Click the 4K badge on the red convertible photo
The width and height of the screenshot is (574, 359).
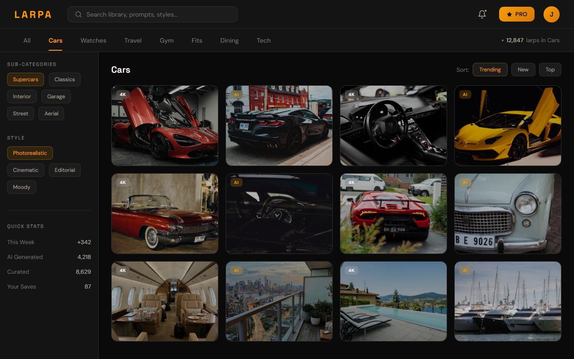122,182
